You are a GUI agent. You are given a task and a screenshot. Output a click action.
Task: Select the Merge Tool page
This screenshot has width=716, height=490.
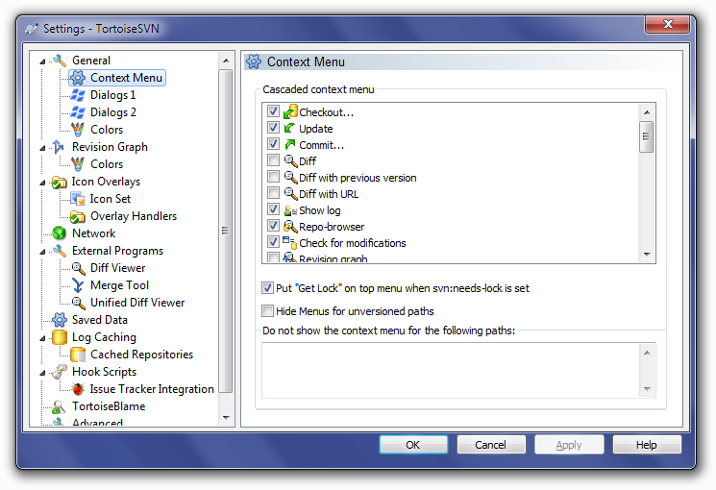[x=119, y=285]
